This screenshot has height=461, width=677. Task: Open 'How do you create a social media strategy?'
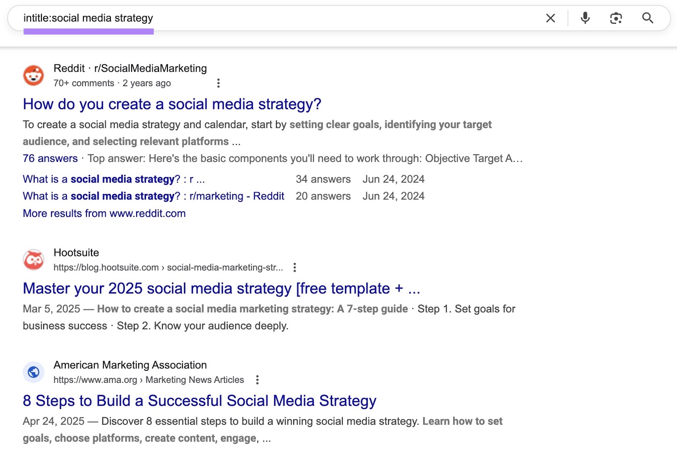[172, 104]
